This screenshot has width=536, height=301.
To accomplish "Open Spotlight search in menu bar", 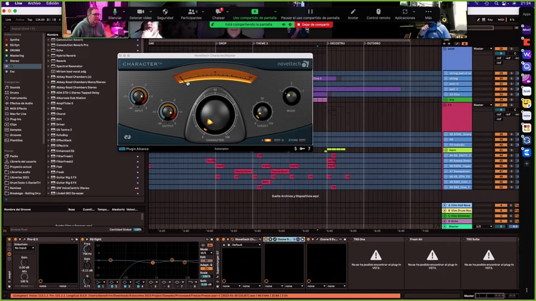I will 496,3.
